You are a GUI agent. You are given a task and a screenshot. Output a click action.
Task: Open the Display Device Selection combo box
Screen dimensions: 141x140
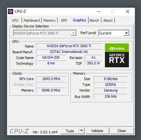click(45, 33)
